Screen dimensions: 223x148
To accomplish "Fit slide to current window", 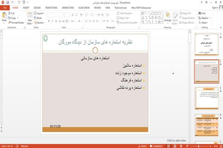I will (x=221, y=146).
